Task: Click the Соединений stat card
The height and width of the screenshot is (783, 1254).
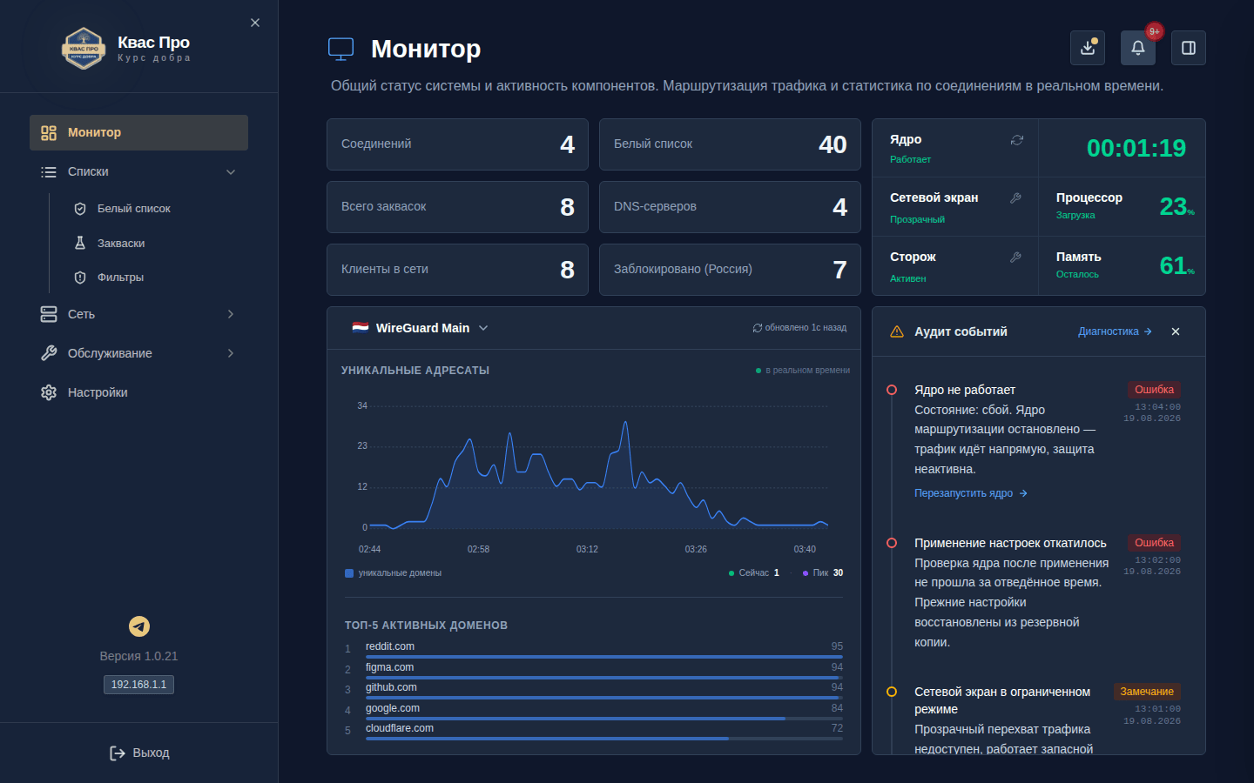Action: [x=457, y=144]
